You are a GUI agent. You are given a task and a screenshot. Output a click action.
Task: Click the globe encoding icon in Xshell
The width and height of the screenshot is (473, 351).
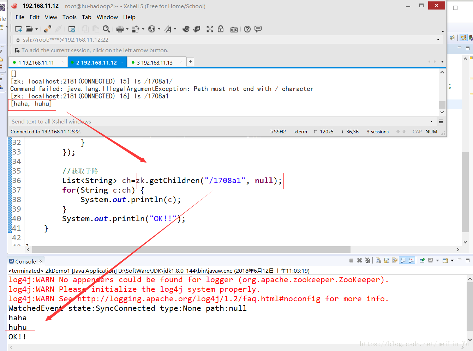pos(152,29)
